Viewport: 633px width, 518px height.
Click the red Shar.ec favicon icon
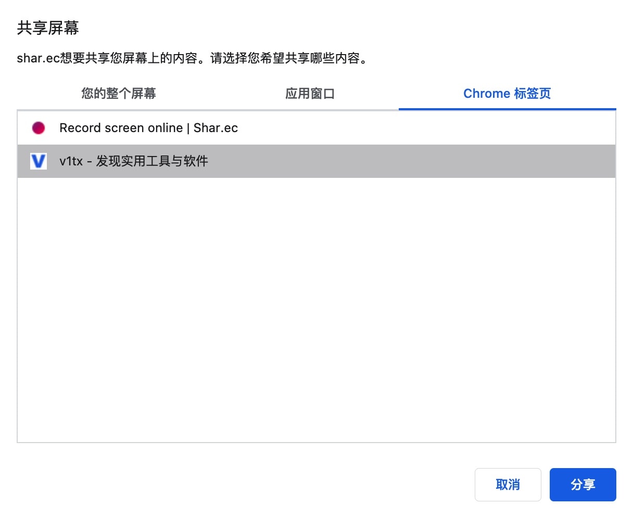pyautogui.click(x=39, y=128)
